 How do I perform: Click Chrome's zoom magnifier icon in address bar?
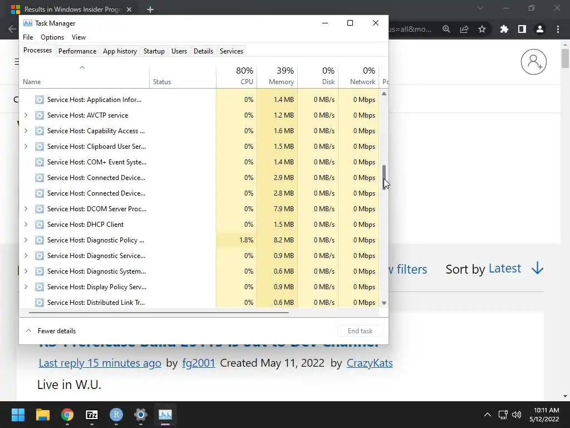tap(446, 29)
